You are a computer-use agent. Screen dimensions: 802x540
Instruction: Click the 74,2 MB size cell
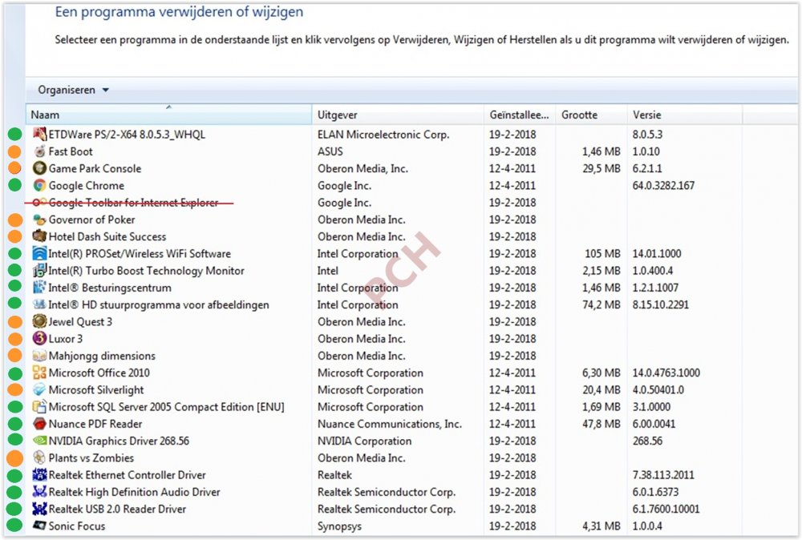601,304
